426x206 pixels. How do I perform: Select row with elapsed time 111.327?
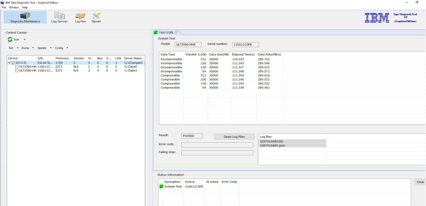pyautogui.click(x=292, y=67)
